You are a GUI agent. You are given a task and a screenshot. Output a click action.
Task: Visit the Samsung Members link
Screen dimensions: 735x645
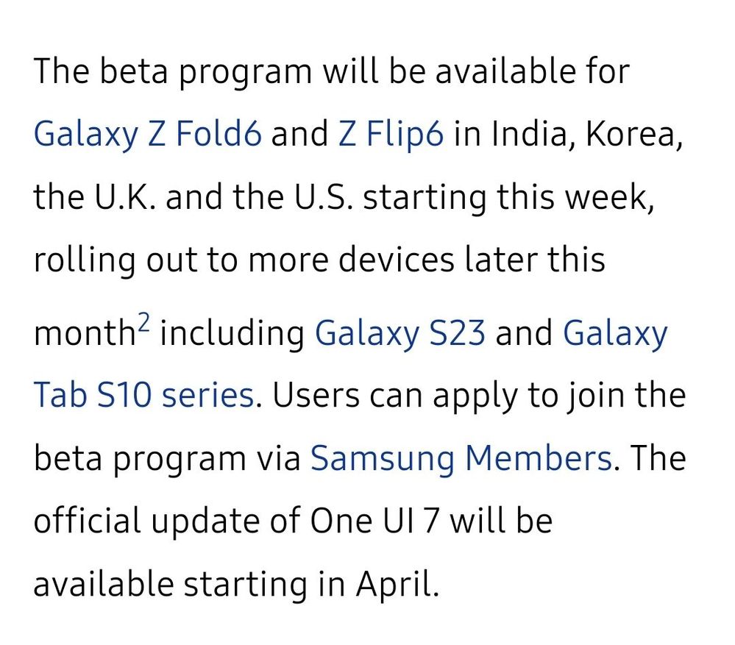click(x=462, y=457)
